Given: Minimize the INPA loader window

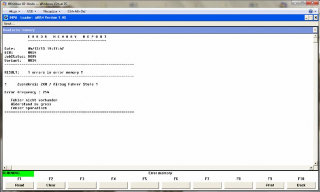Looking at the screenshot, I should [x=307, y=18].
